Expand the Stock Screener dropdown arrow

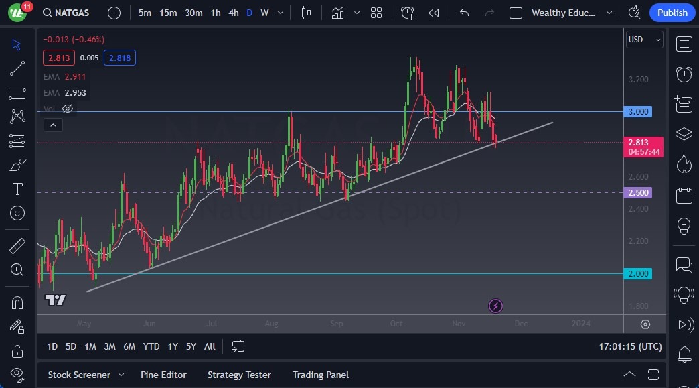[x=121, y=375]
